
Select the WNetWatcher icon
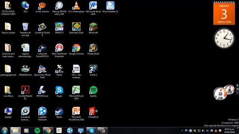coord(25,70)
